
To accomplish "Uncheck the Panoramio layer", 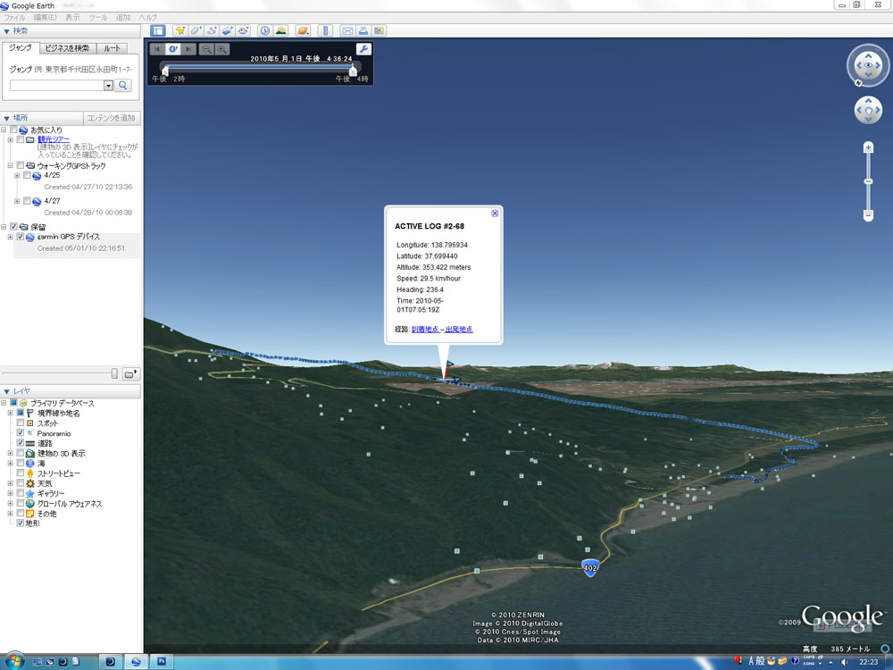I will [21, 433].
